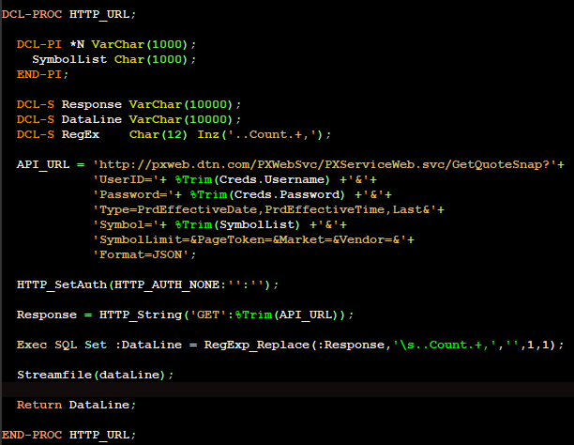Click the 'UserID=' string line
This screenshot has width=574, height=445.
235,179
